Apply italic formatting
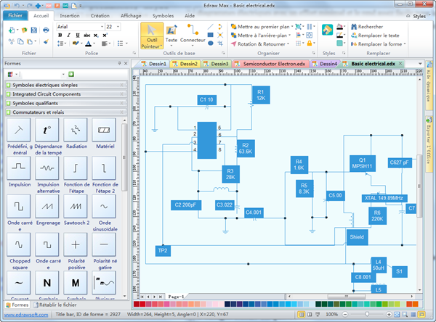 (x=69, y=36)
